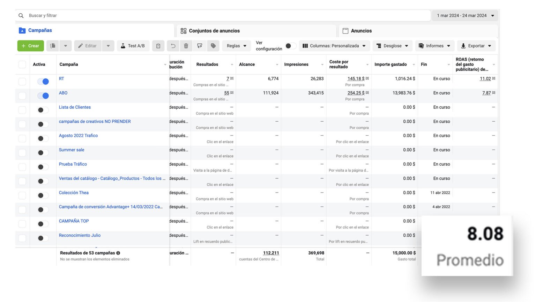Open the RT campaign link
This screenshot has width=536, height=302.
(x=61, y=79)
